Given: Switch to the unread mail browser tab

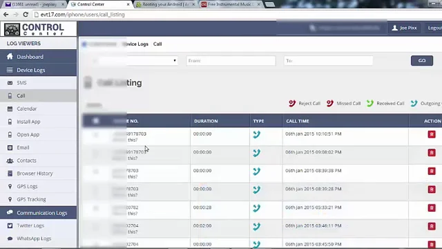Looking at the screenshot, I should [x=35, y=4].
